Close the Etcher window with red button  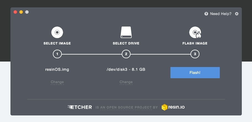pyautogui.click(x=15, y=12)
